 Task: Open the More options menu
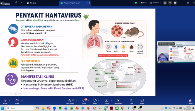point(142,101)
